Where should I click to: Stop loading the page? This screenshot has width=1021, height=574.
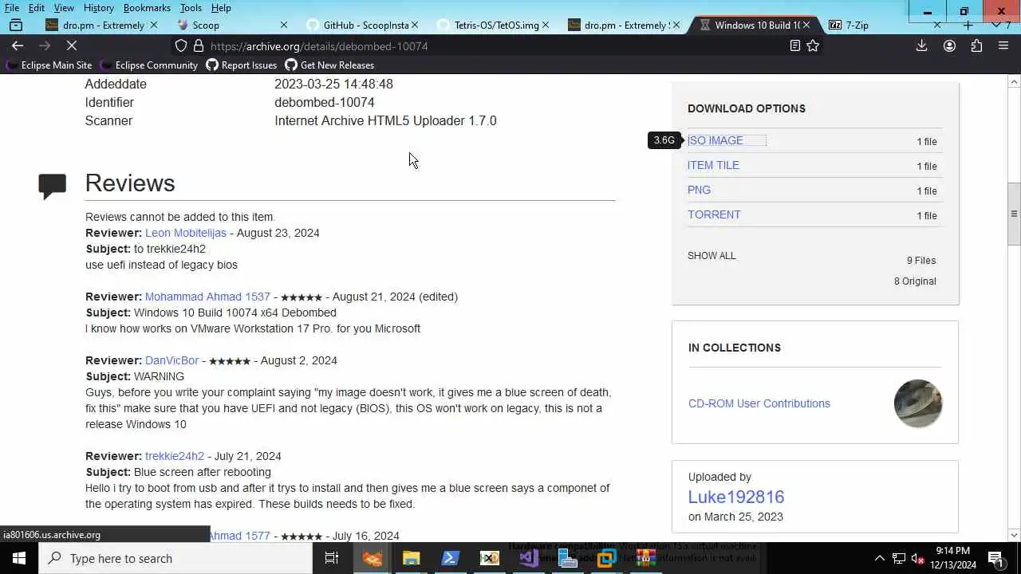pos(71,46)
